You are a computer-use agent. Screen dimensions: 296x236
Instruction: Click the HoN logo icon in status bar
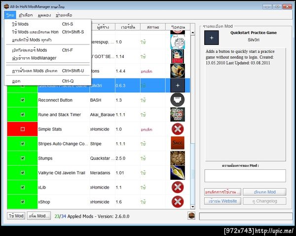click(191, 216)
